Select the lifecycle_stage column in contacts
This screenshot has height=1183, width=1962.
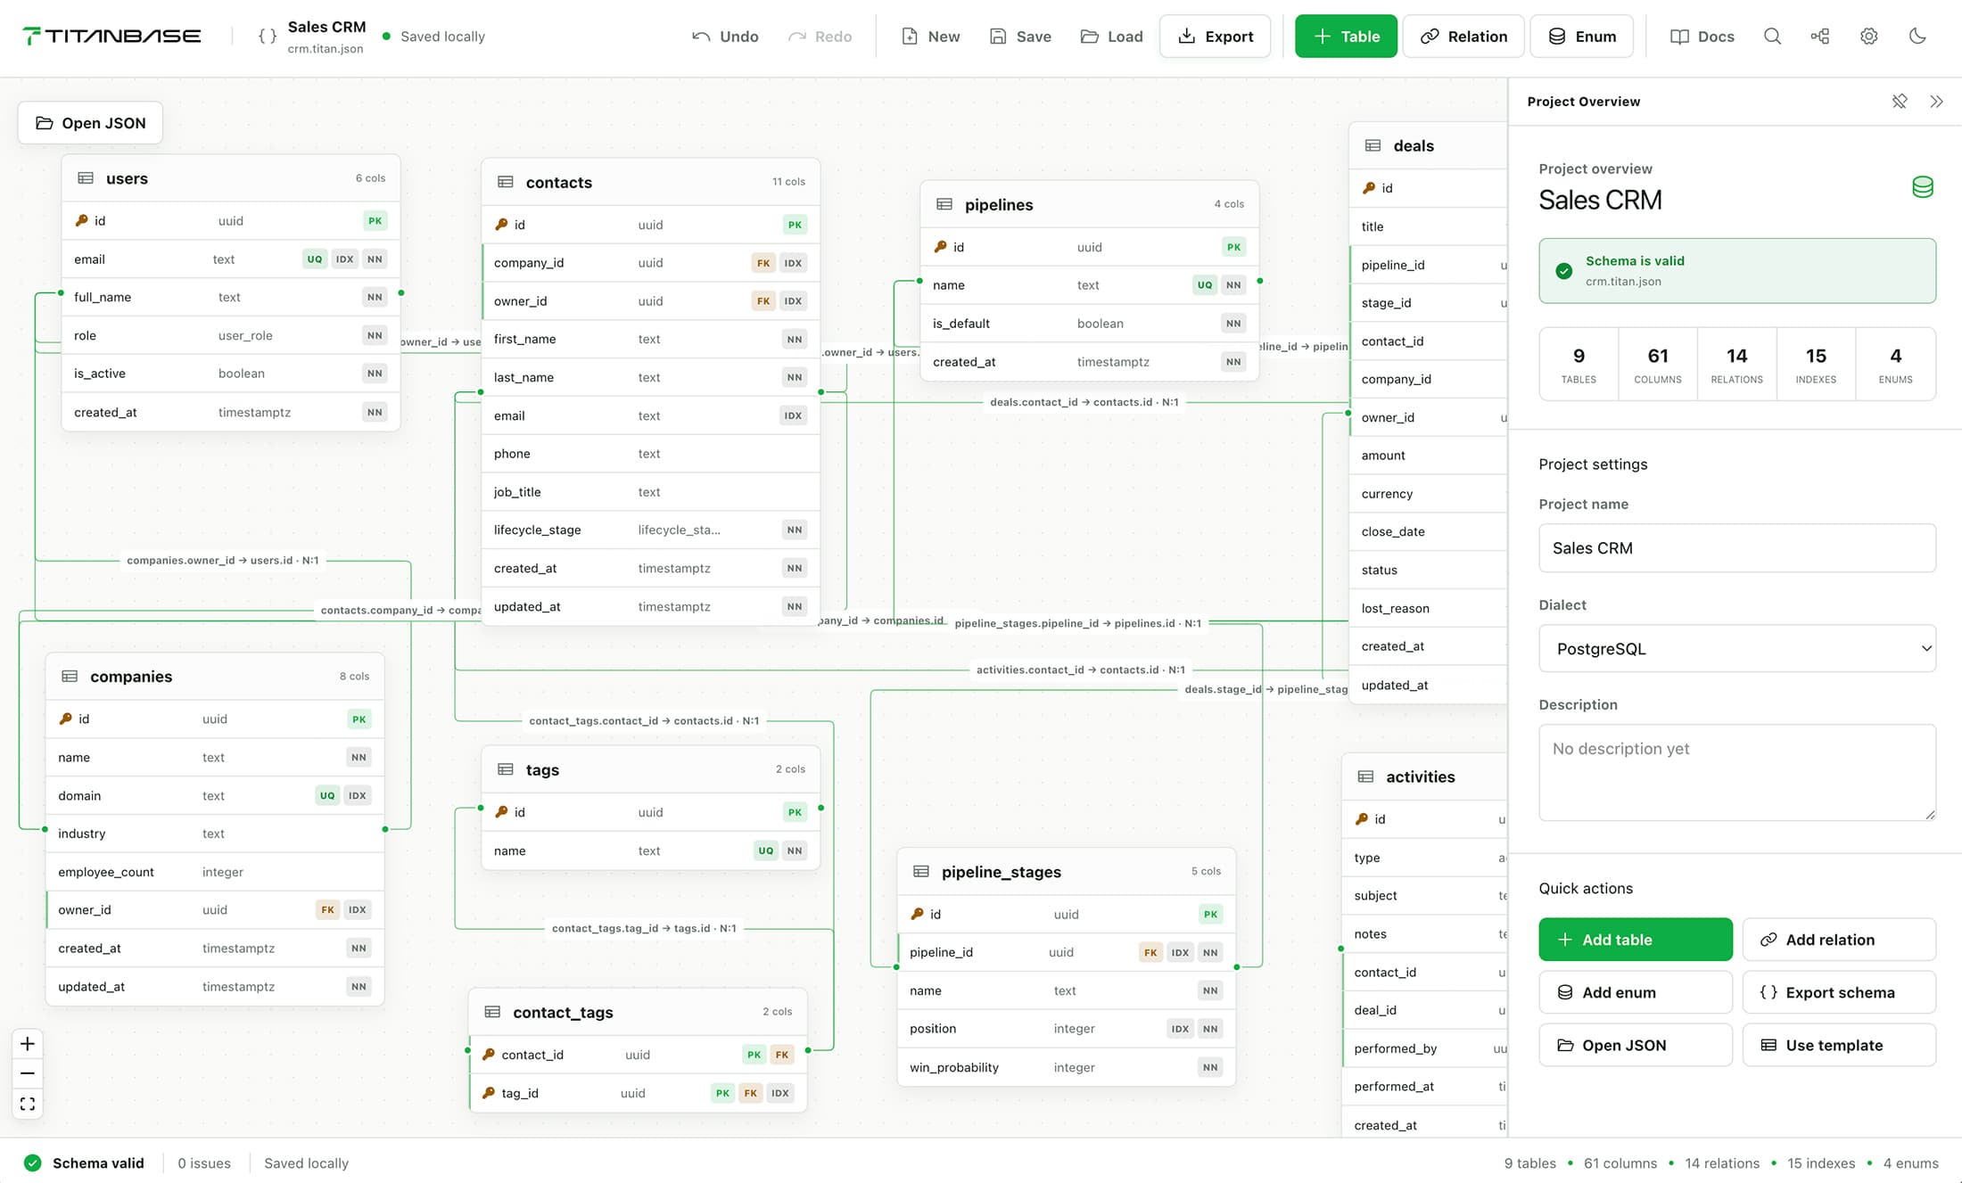[650, 530]
